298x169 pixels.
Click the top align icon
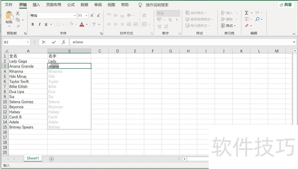click(x=109, y=15)
